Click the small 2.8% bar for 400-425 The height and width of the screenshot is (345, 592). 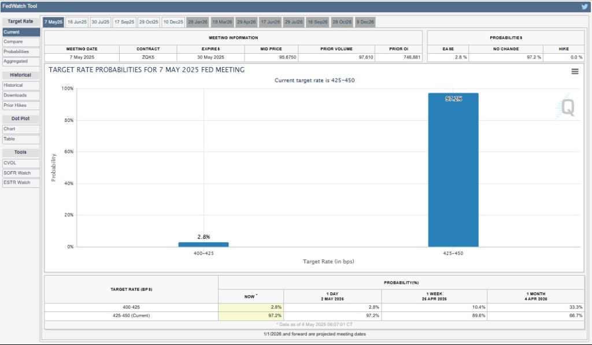click(203, 244)
